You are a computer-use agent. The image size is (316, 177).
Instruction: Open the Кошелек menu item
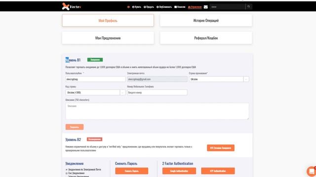pos(180,7)
